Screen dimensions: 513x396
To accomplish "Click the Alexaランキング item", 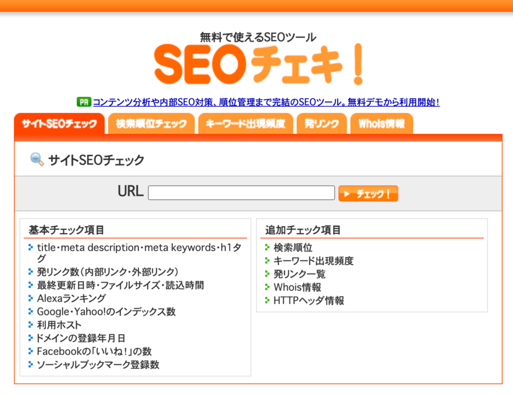I will 71,298.
